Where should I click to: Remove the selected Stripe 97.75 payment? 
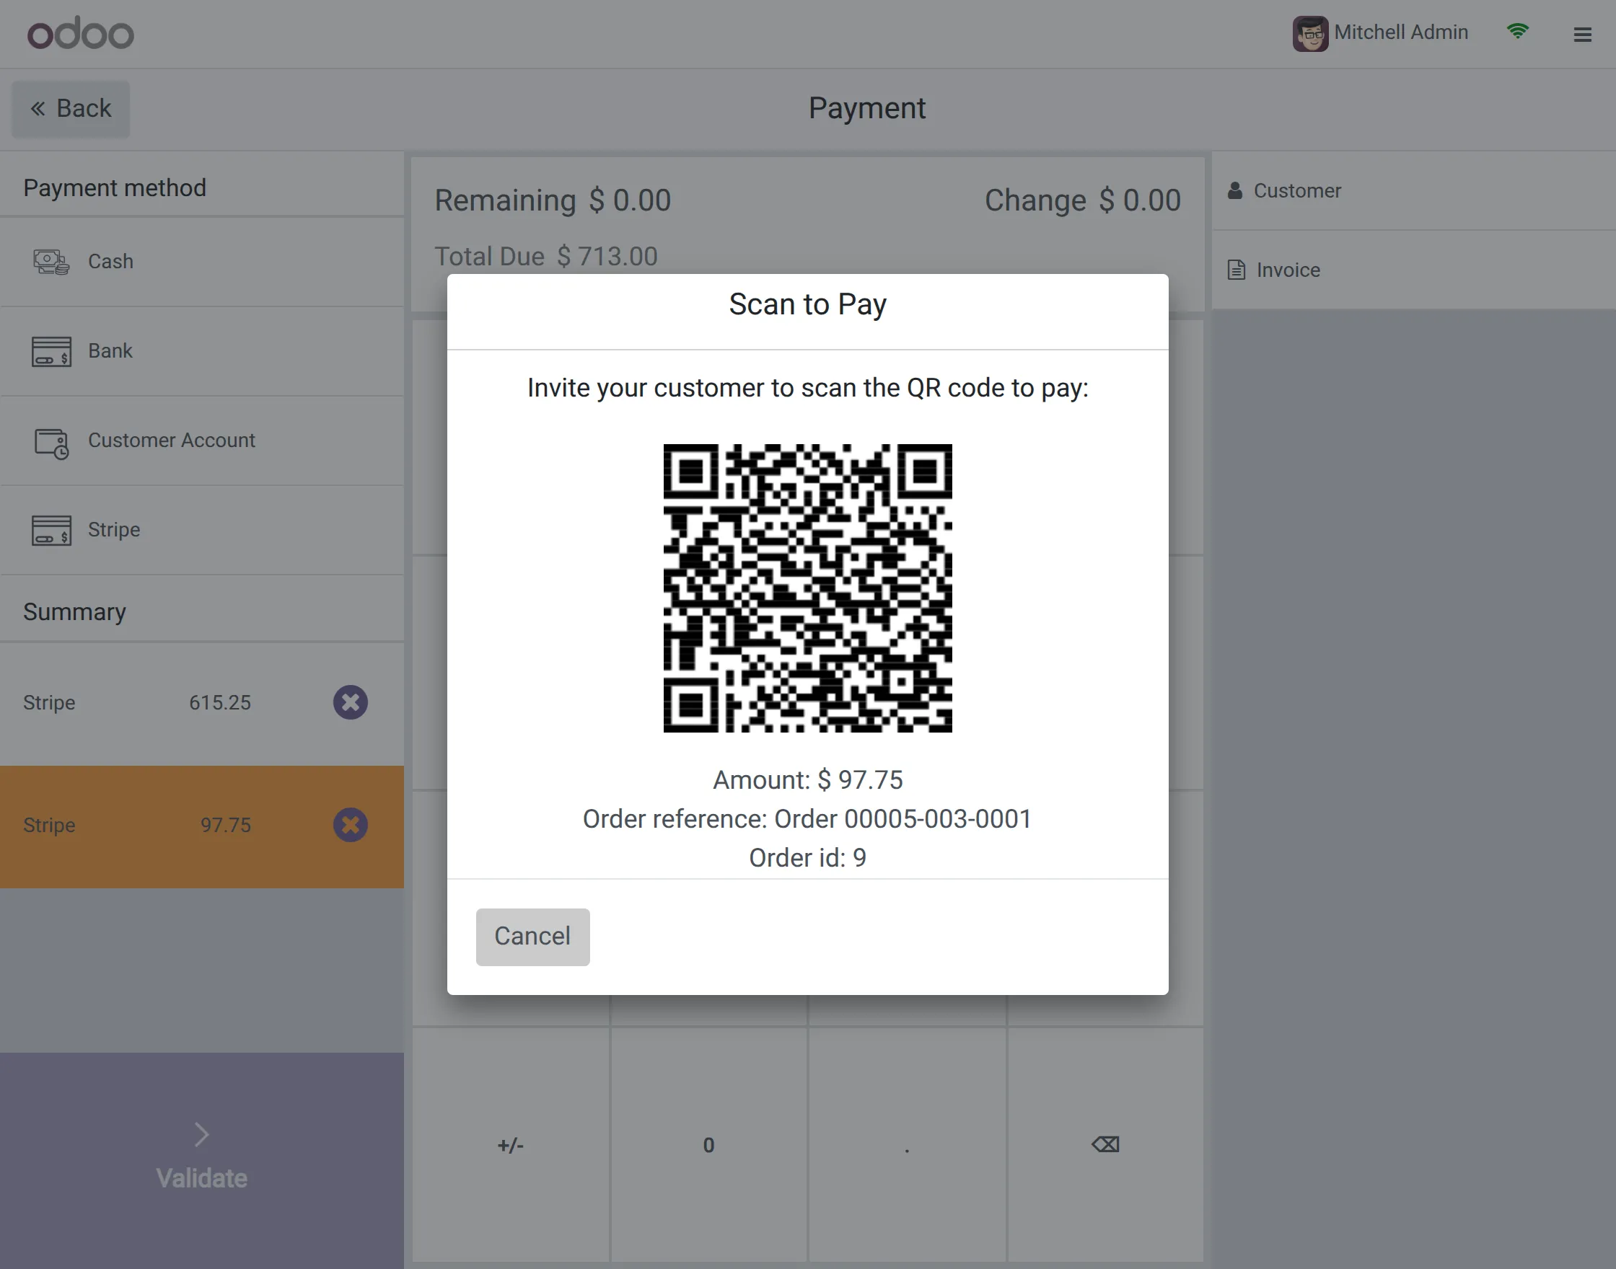(350, 825)
